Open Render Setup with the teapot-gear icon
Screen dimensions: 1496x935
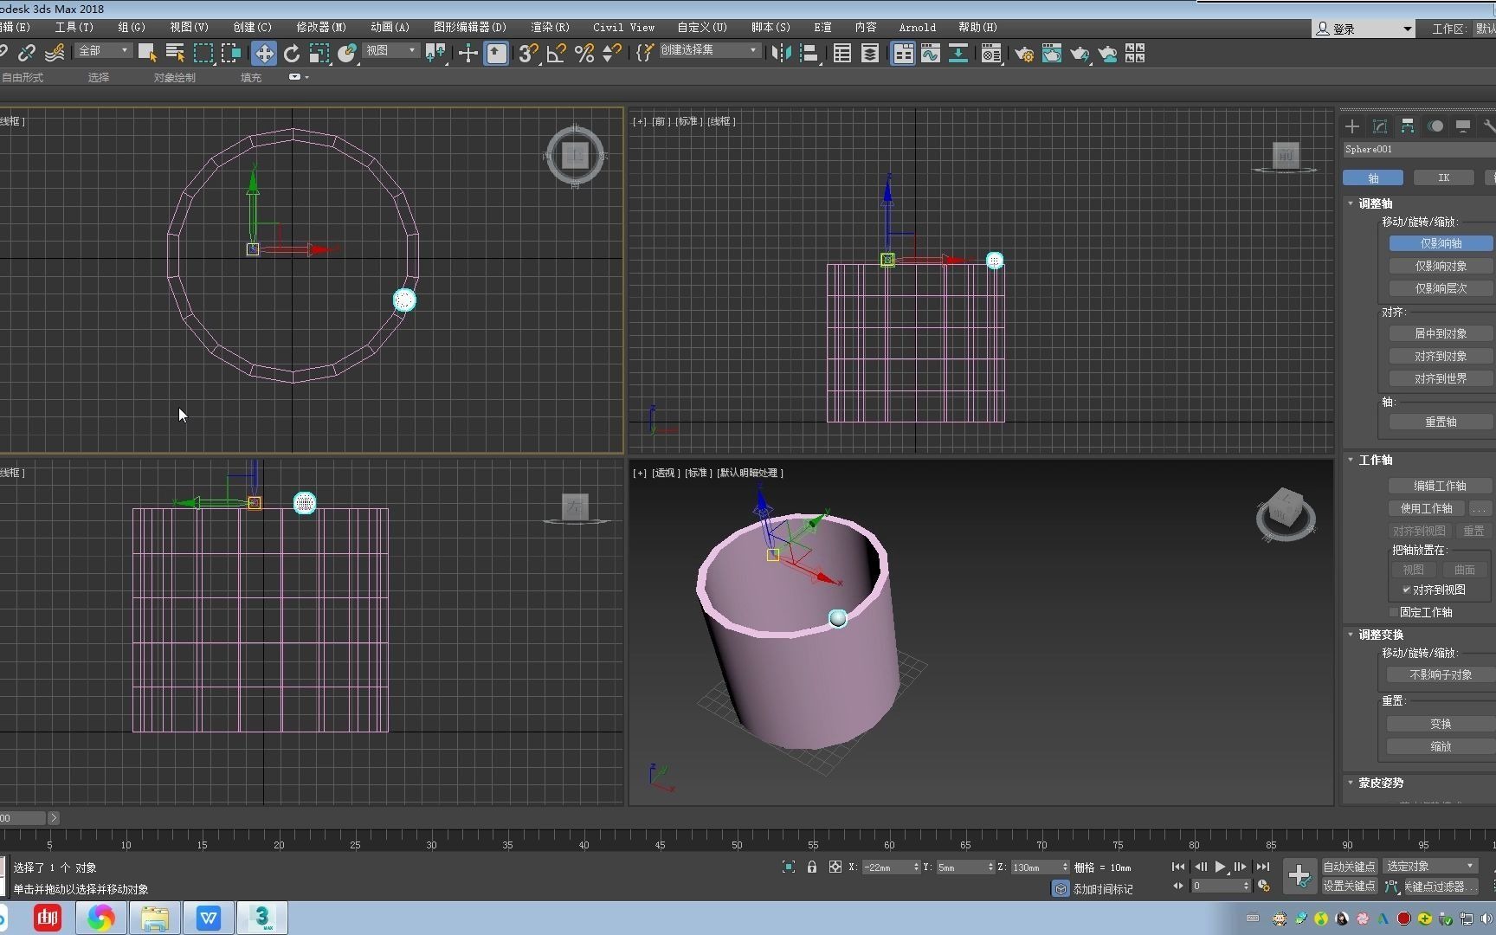coord(1024,53)
